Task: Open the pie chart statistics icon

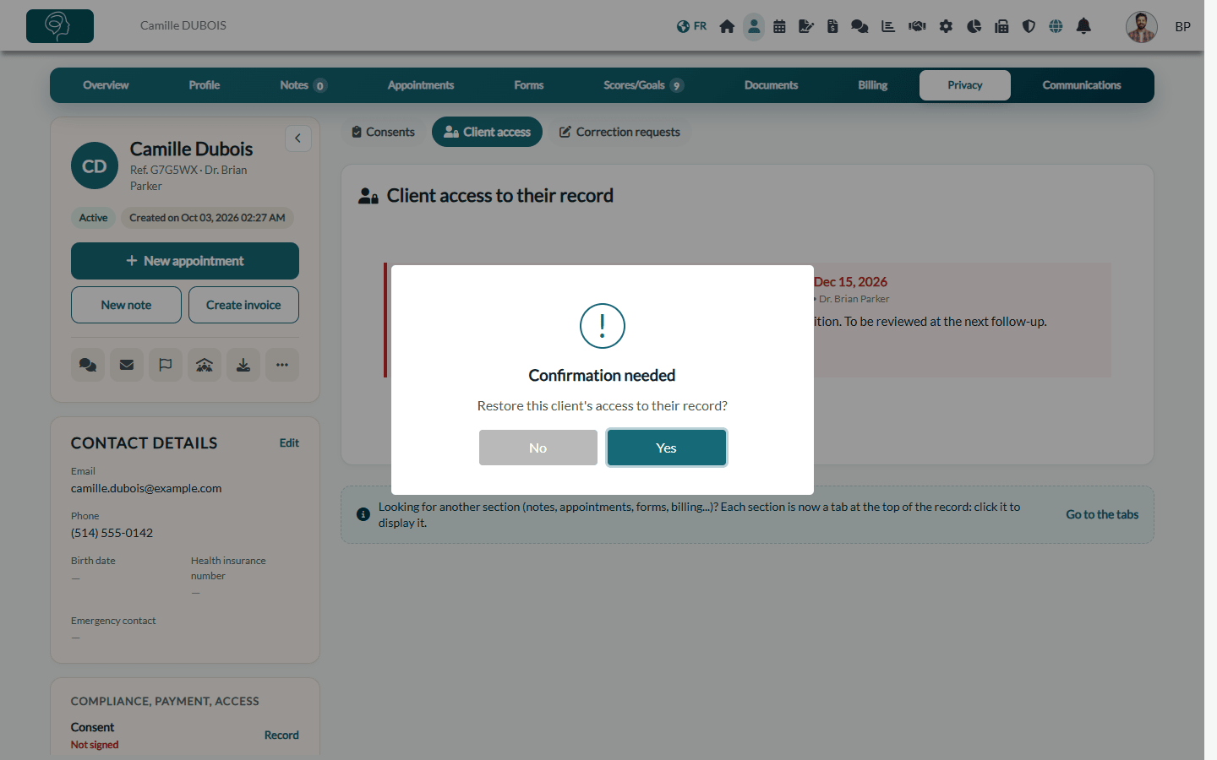Action: click(x=974, y=26)
